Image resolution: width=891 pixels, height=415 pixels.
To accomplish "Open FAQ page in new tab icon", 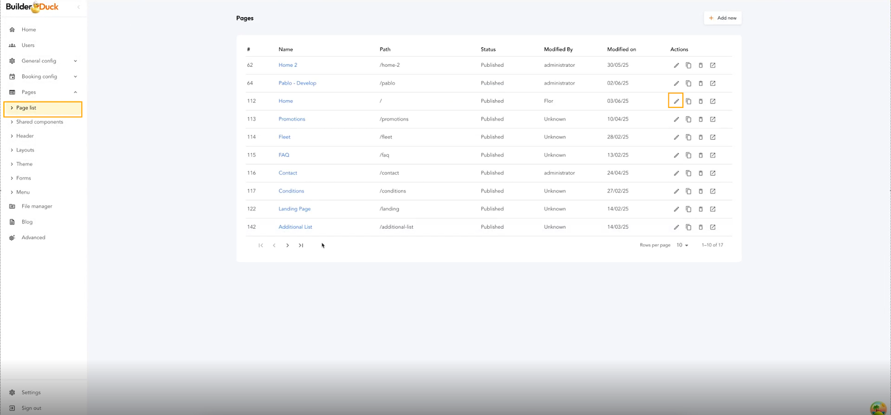I will tap(713, 155).
